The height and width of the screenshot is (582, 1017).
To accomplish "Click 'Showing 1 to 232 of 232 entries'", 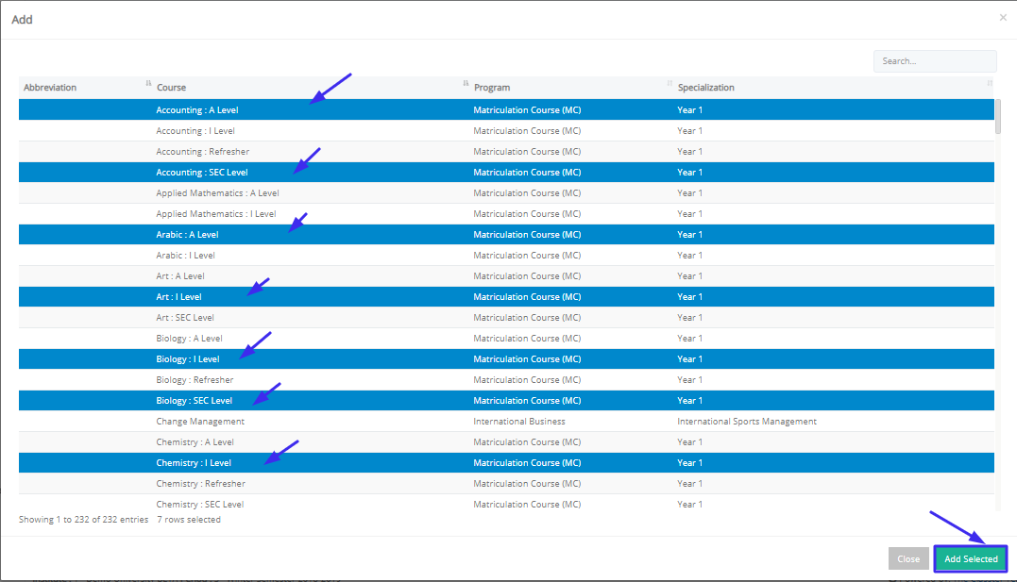I will (x=83, y=520).
